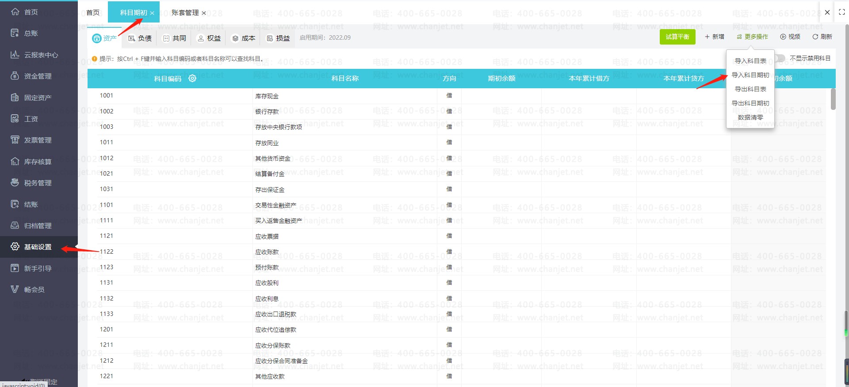Image resolution: width=849 pixels, height=387 pixels.
Task: Open the 云报表中心 sidebar icon
Action: pos(15,55)
